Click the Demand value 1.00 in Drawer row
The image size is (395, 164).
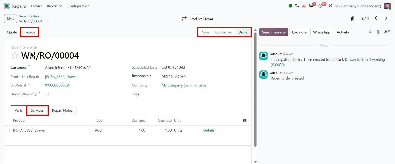[x=142, y=130]
